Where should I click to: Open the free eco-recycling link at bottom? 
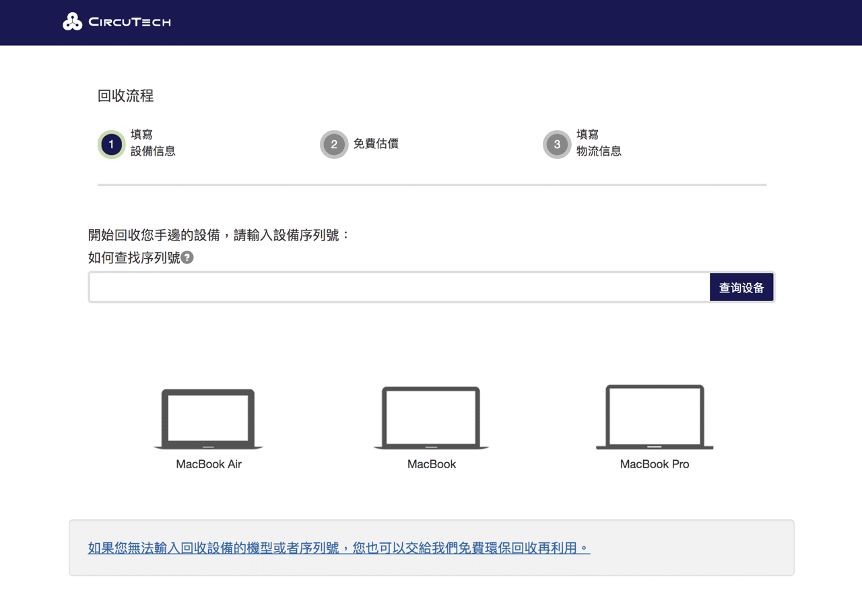339,548
